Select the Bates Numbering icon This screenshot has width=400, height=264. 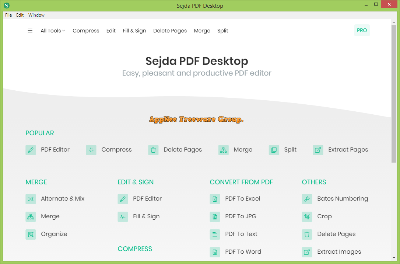307,199
